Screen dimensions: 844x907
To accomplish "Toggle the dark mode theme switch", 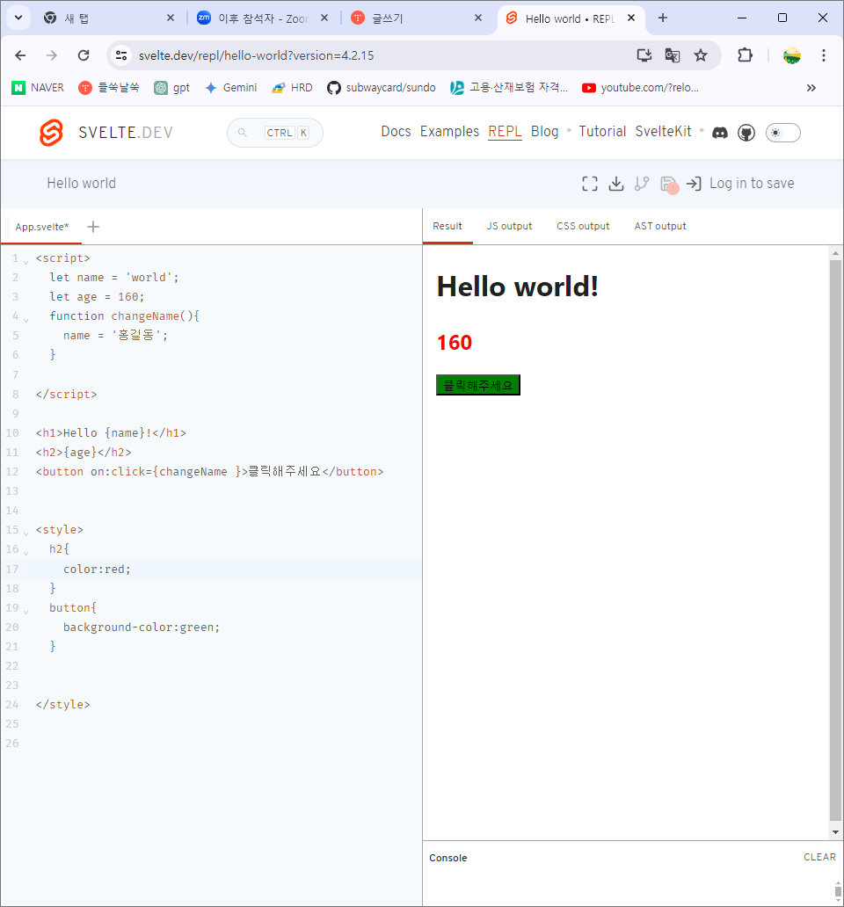I will (x=782, y=133).
